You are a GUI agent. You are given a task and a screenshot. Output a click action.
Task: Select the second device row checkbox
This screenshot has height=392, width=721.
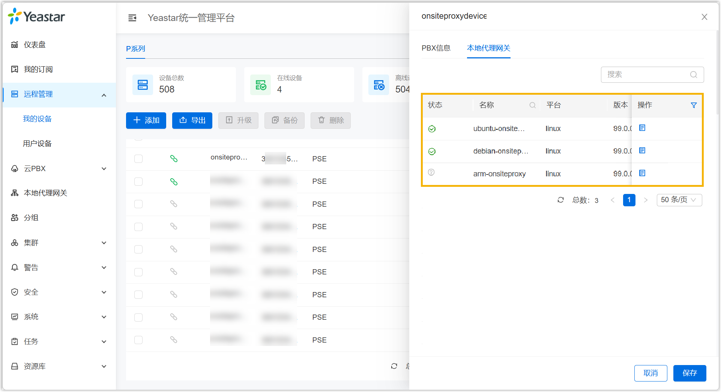[x=138, y=182]
